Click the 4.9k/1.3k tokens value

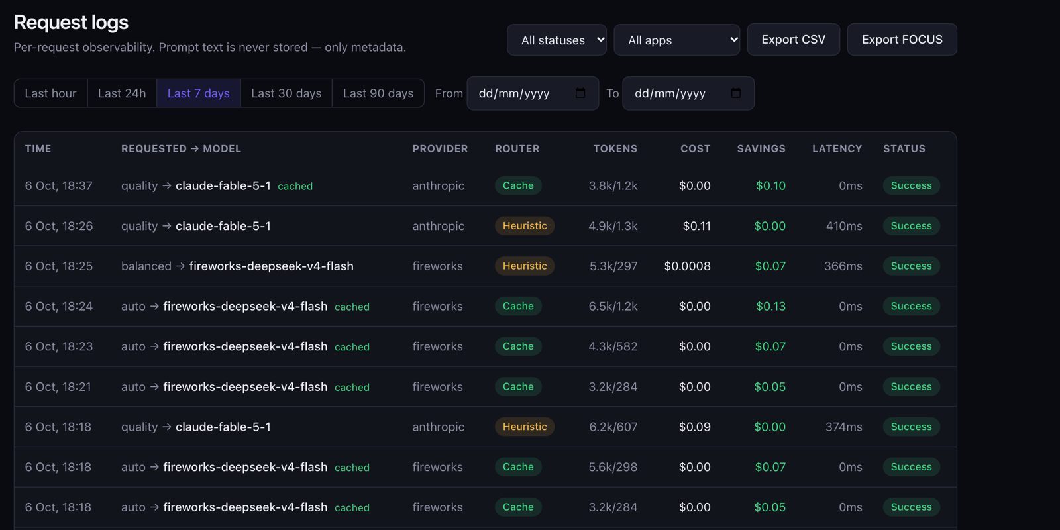(x=613, y=226)
